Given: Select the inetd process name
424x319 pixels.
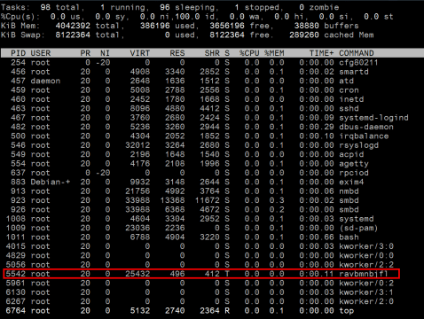Looking at the screenshot, I should point(351,99).
